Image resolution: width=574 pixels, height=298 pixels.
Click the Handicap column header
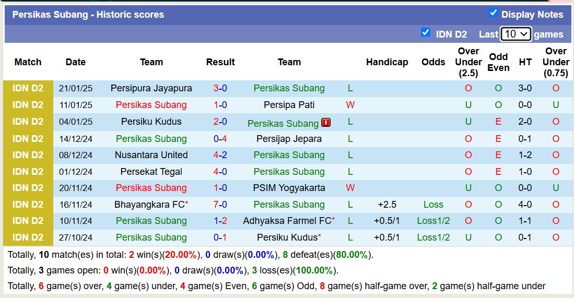386,62
